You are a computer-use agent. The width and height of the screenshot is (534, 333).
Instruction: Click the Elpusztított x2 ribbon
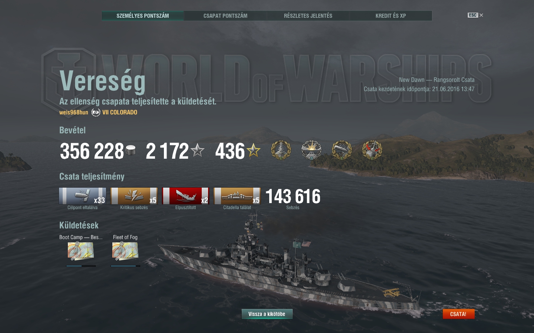[x=185, y=196]
